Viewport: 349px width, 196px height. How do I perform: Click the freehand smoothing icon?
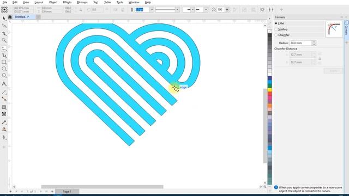214,10
